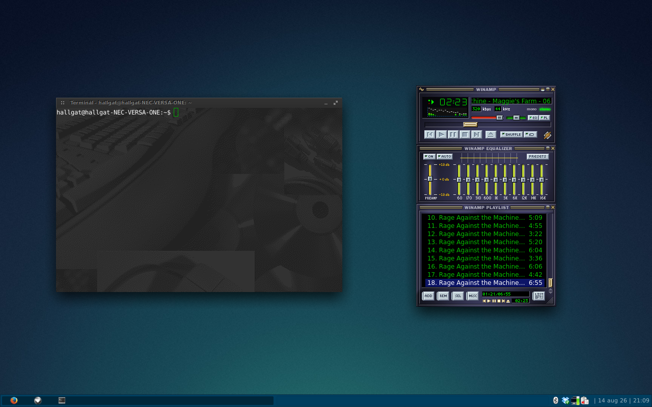Select playlist track 12, duration 3:22
652x407 pixels.
484,234
